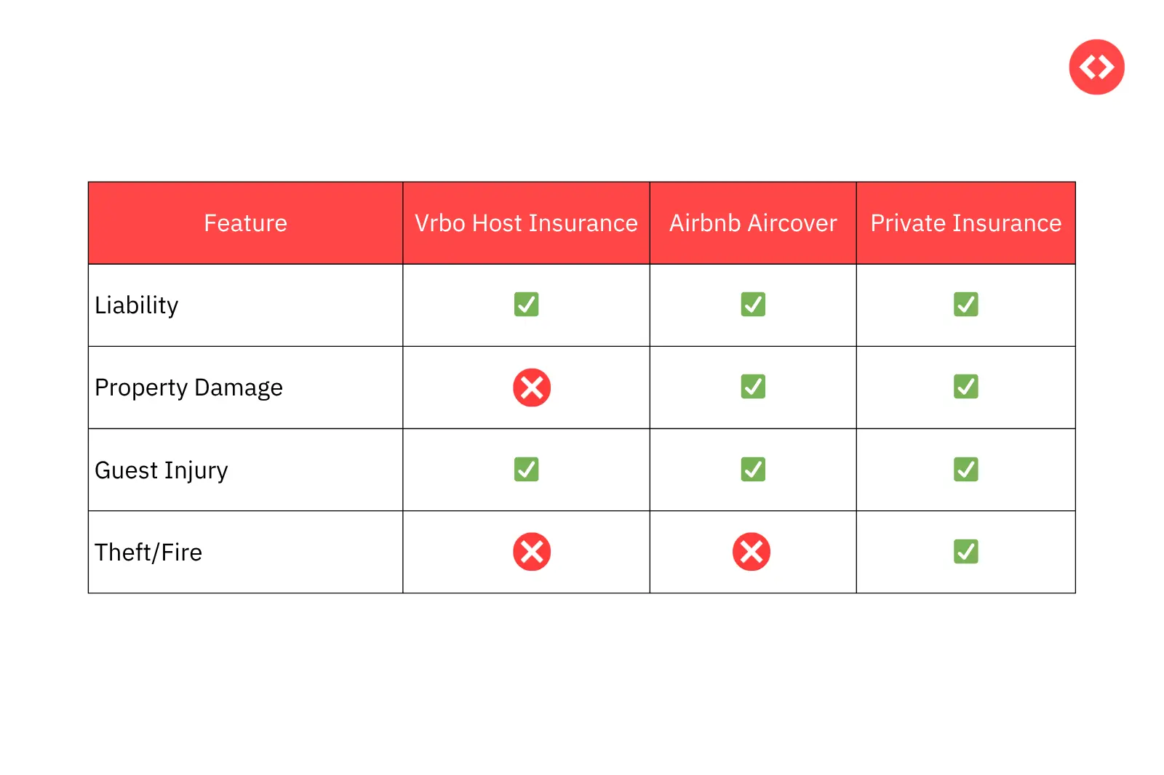Click Vrbo's red X for Property Damage
1164x775 pixels.
pos(532,387)
